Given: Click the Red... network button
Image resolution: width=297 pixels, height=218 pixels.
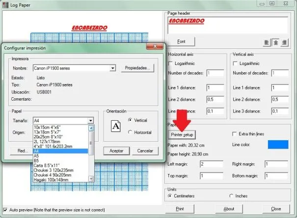Looking at the screenshot, I should click(22, 151).
